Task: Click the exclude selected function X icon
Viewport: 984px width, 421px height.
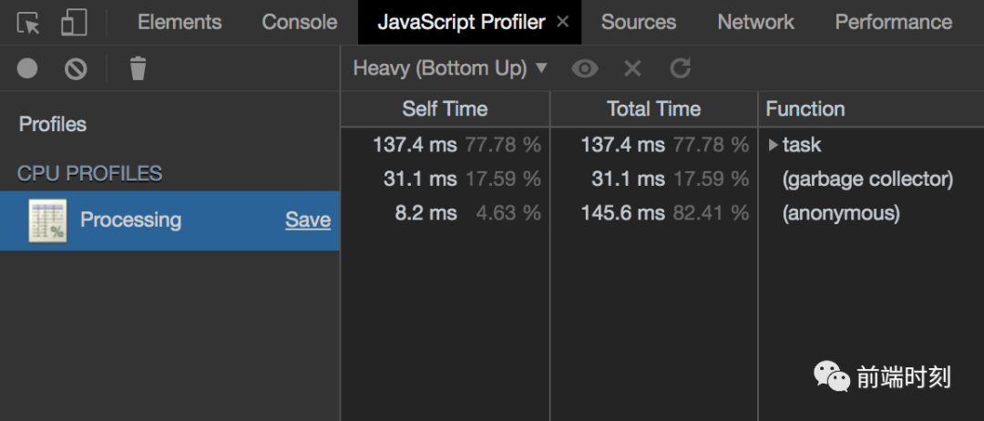Action: click(x=632, y=68)
